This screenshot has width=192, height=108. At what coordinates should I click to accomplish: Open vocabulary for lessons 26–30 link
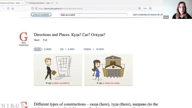[x=148, y=15]
